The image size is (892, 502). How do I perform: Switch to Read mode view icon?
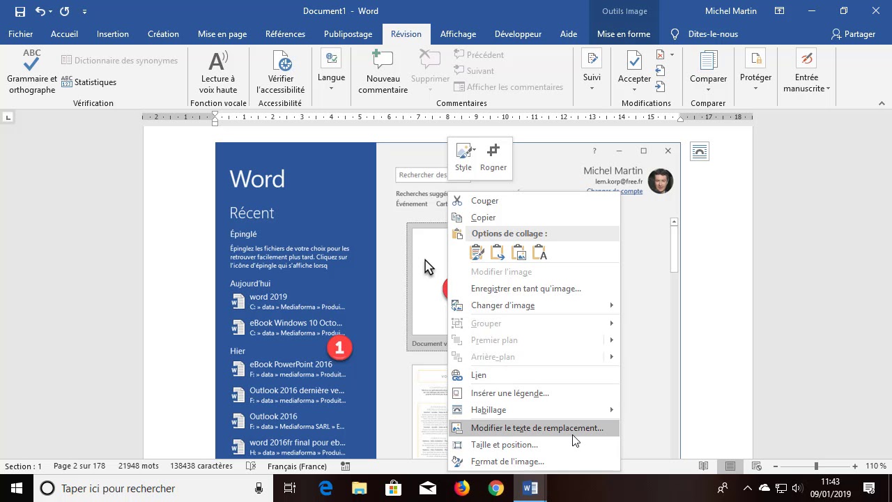coord(704,466)
